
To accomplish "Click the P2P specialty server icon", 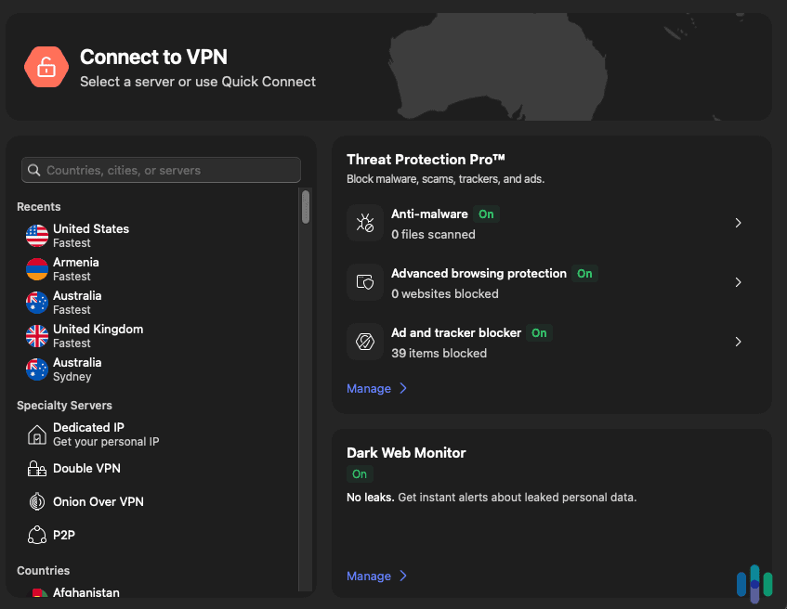I will (x=36, y=535).
